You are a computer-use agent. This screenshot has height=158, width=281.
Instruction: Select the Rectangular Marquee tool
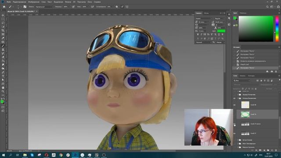[3, 19]
